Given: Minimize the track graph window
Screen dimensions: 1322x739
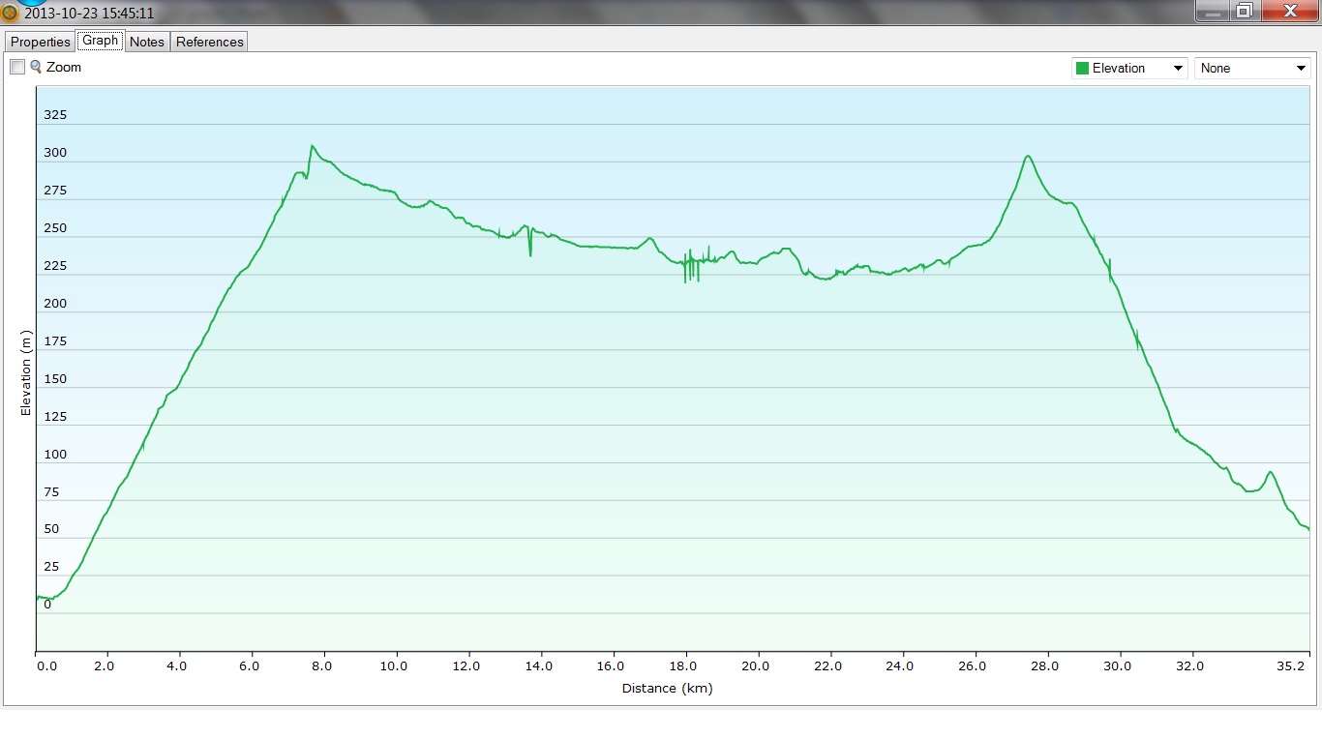Looking at the screenshot, I should point(1212,11).
